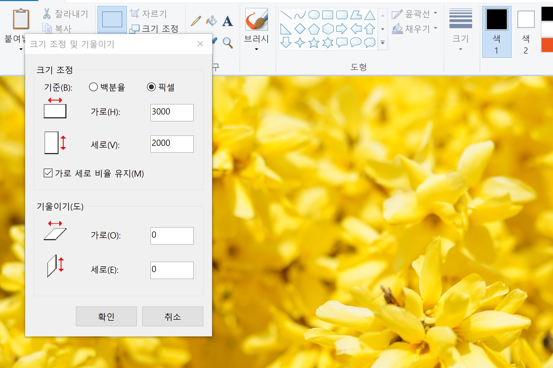Choose the right arrow shape
Image resolution: width=553 pixels, height=368 pixels.
point(342,29)
